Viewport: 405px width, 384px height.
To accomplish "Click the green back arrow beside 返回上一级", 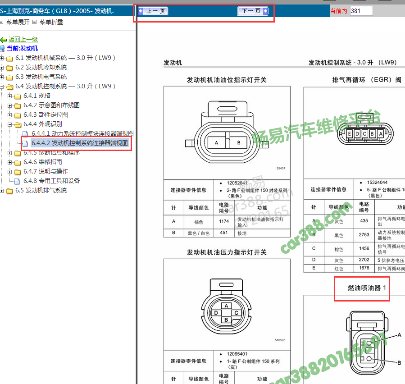I will tap(3, 40).
